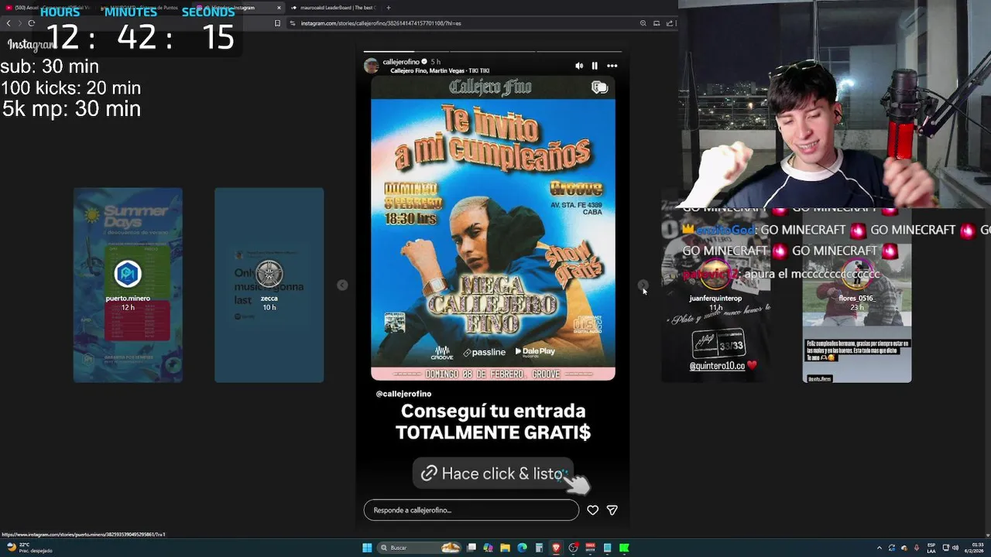This screenshot has height=557, width=991.
Task: Open the calculator app icon in the taskbar
Action: click(539, 548)
